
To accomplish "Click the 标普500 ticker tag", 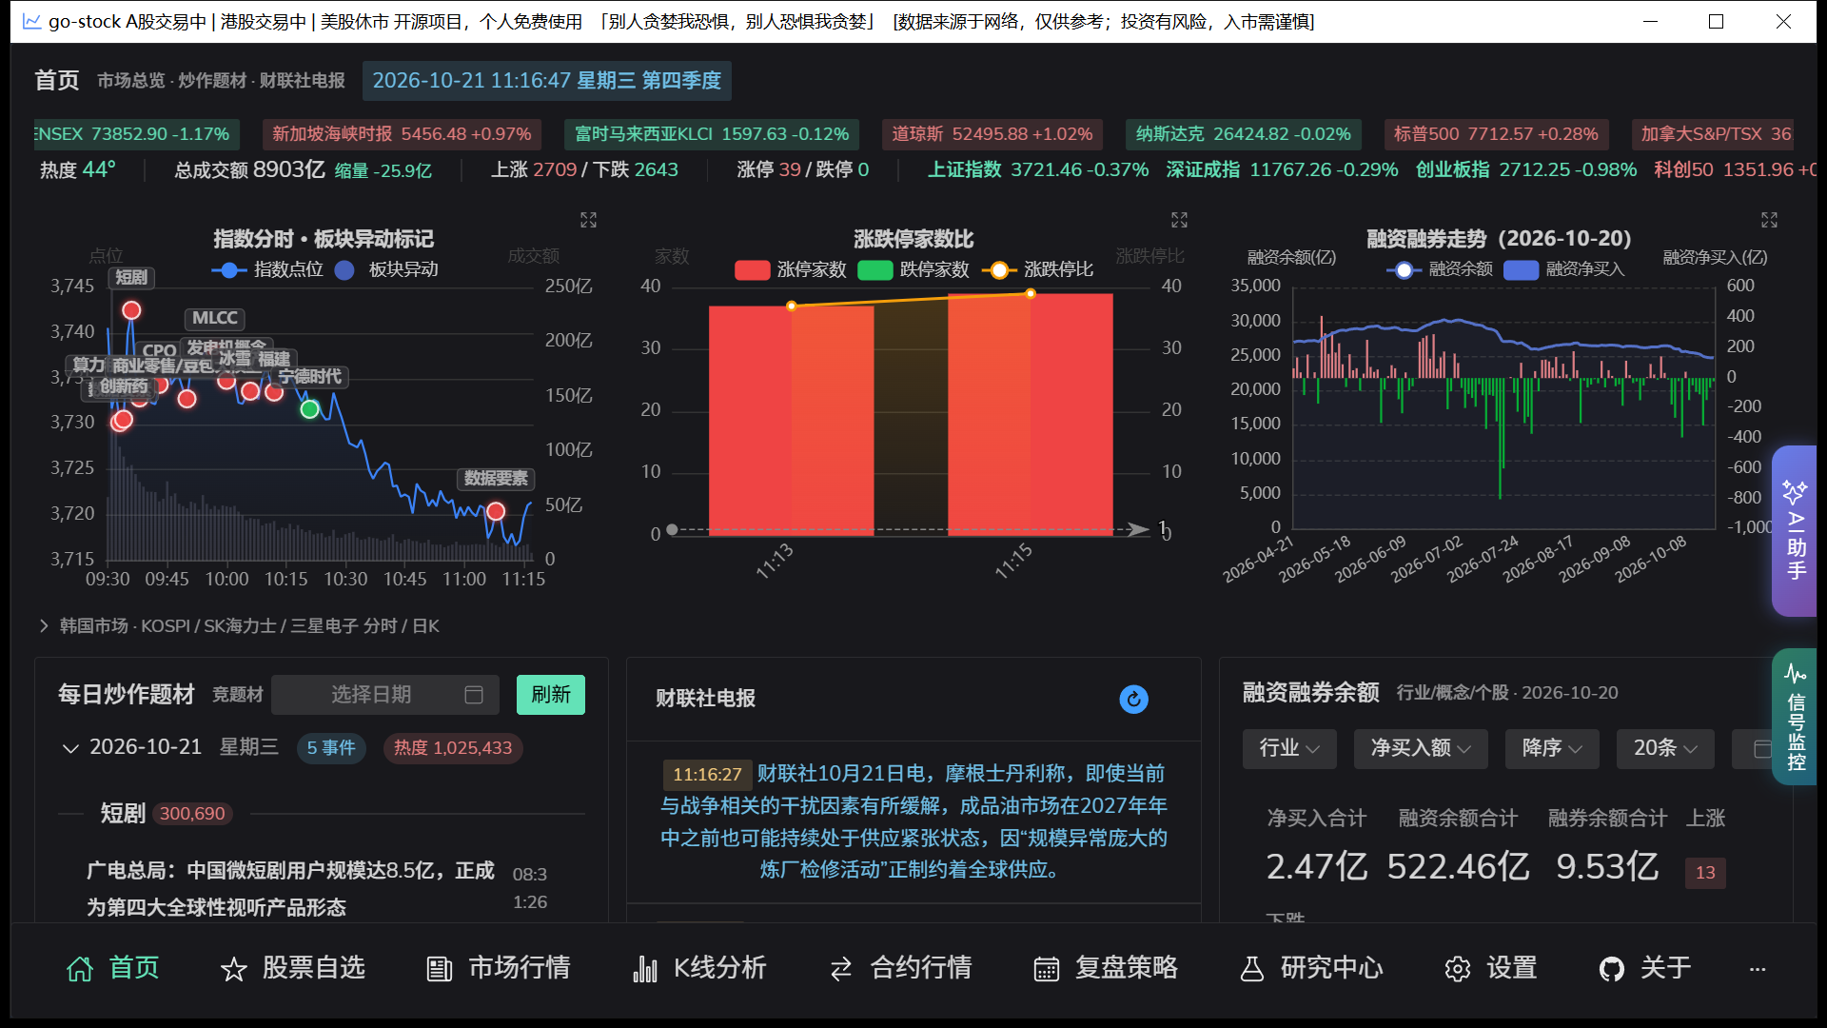I will pyautogui.click(x=1496, y=134).
